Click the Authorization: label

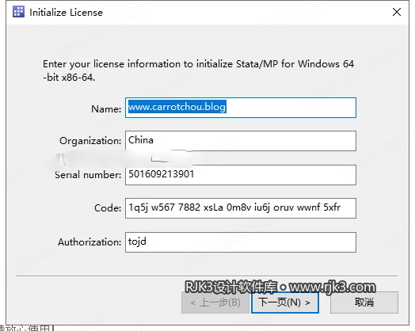coord(89,242)
